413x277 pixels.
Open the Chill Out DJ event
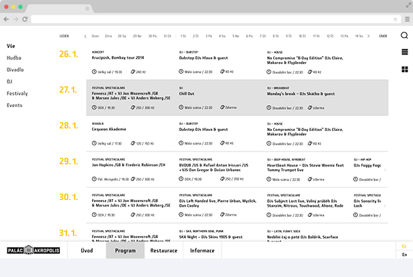tap(187, 93)
